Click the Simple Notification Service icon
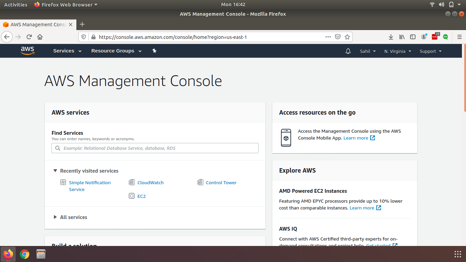This screenshot has width=466, height=262. 63,182
